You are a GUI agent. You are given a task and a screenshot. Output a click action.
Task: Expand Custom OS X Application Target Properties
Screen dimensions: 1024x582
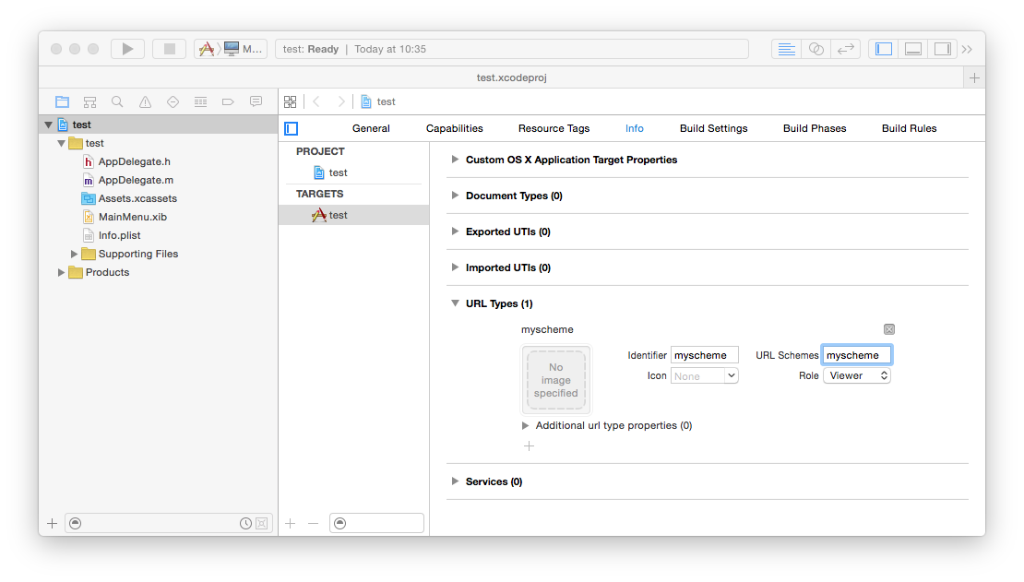455,160
